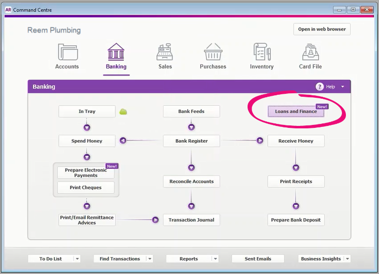Viewport: 379px width, 274px height.
Task: Open the Bank Register
Action: click(x=191, y=141)
